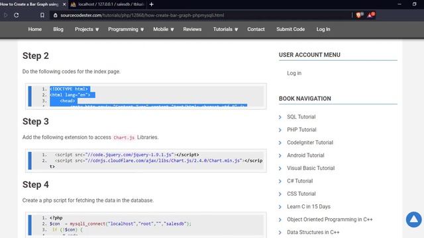
Task: Go to Home in site navigation
Action: [x=35, y=29]
